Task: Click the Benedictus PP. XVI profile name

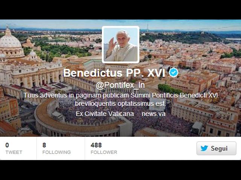Action: point(114,73)
